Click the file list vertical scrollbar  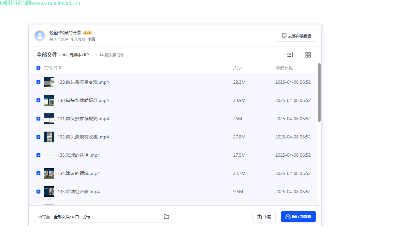pyautogui.click(x=319, y=93)
